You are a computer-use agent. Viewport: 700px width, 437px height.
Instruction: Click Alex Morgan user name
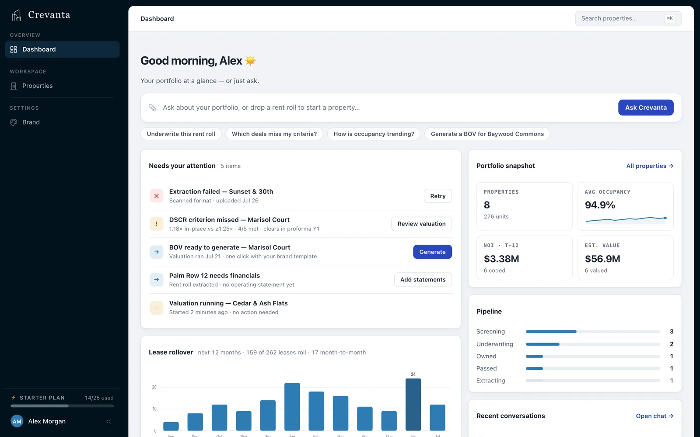47,421
